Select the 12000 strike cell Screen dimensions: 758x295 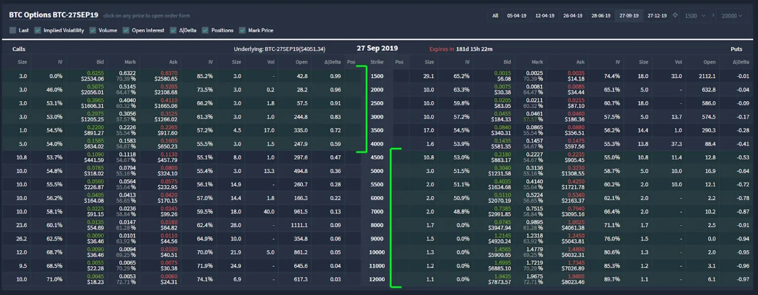pyautogui.click(x=377, y=279)
